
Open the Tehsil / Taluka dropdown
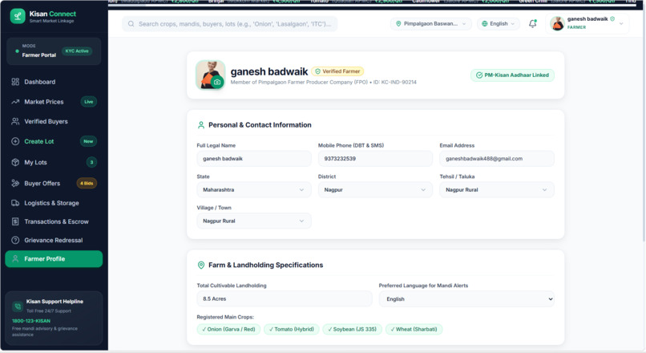pyautogui.click(x=496, y=189)
